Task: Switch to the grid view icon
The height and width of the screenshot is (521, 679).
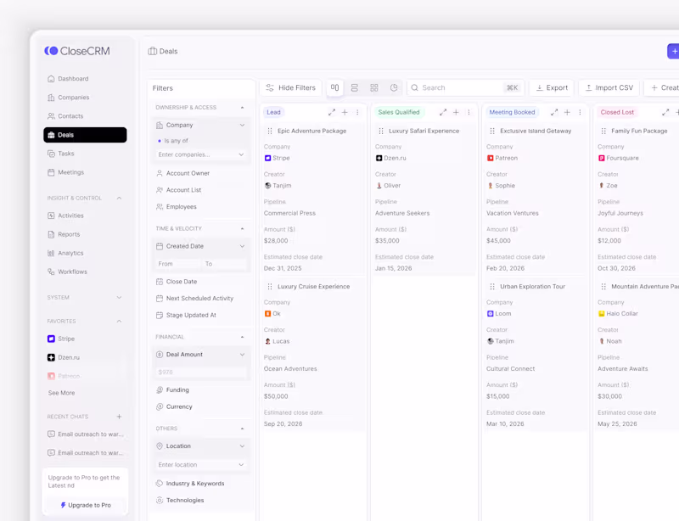Action: coord(374,88)
